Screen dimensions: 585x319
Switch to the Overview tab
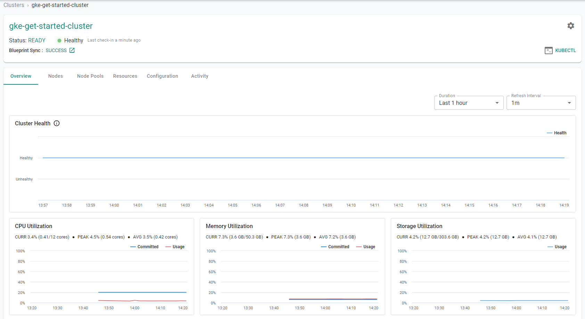(x=21, y=76)
